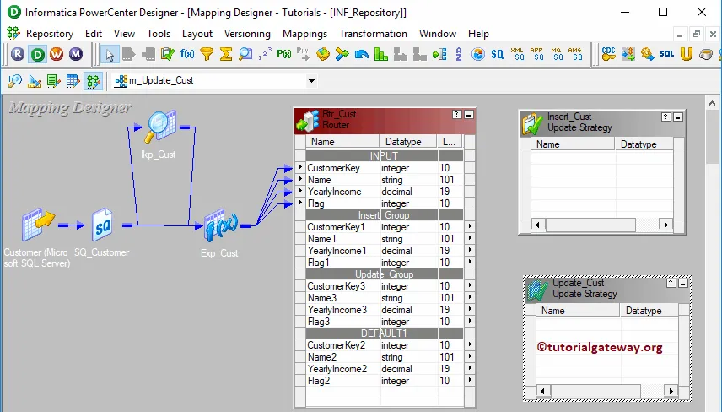The height and width of the screenshot is (412, 722).
Task: Open the Transformation menu
Action: [373, 34]
